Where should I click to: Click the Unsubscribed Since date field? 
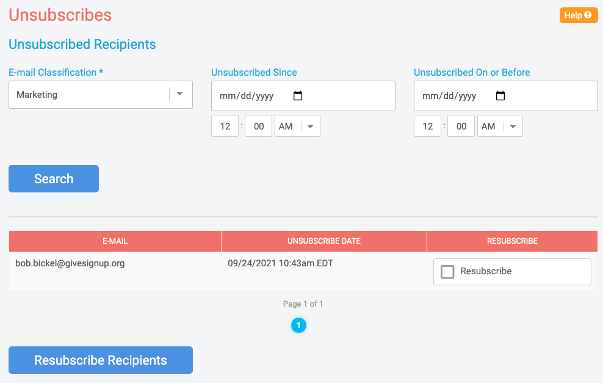(x=303, y=96)
